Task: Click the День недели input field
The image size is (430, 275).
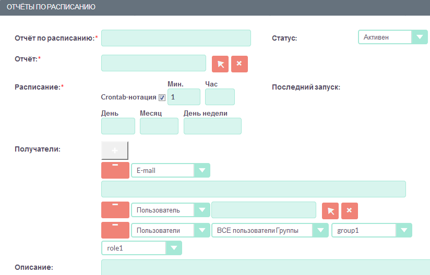Action: (x=212, y=126)
